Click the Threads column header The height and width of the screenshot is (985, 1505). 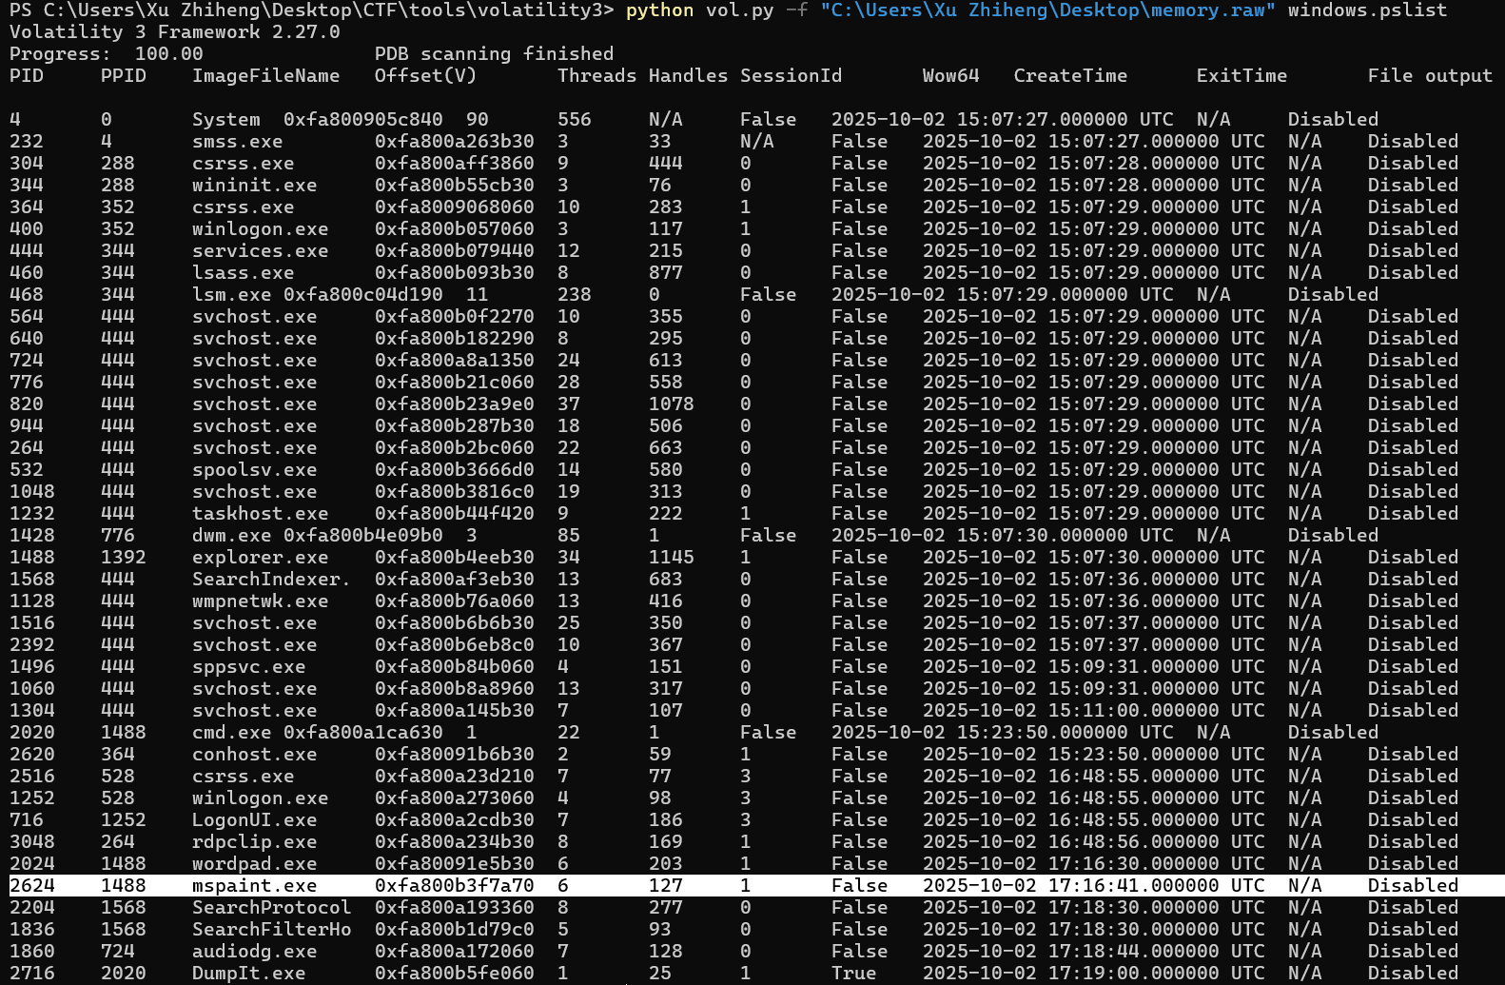[x=596, y=76]
